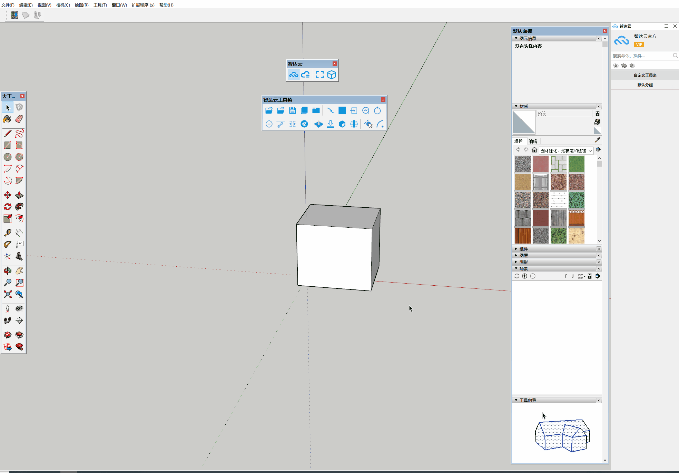
Task: Activate the Orbit camera tool
Action: (x=7, y=271)
